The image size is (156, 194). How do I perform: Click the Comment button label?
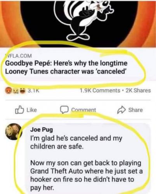(x=83, y=110)
